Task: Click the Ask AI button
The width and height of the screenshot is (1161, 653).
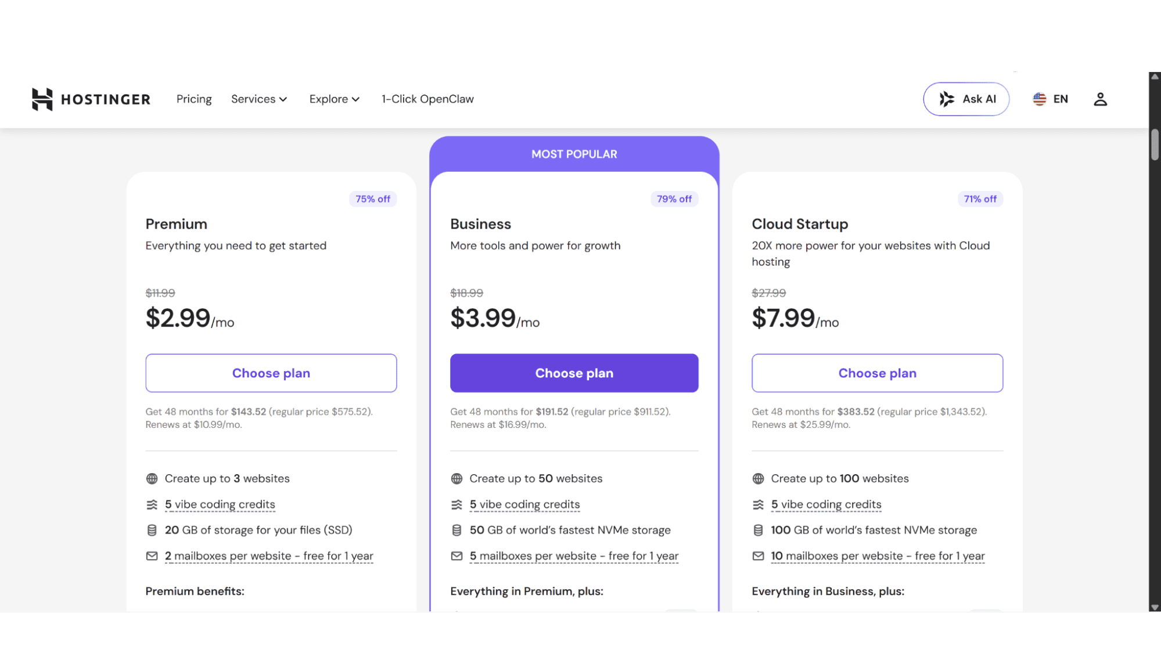Action: [x=966, y=99]
